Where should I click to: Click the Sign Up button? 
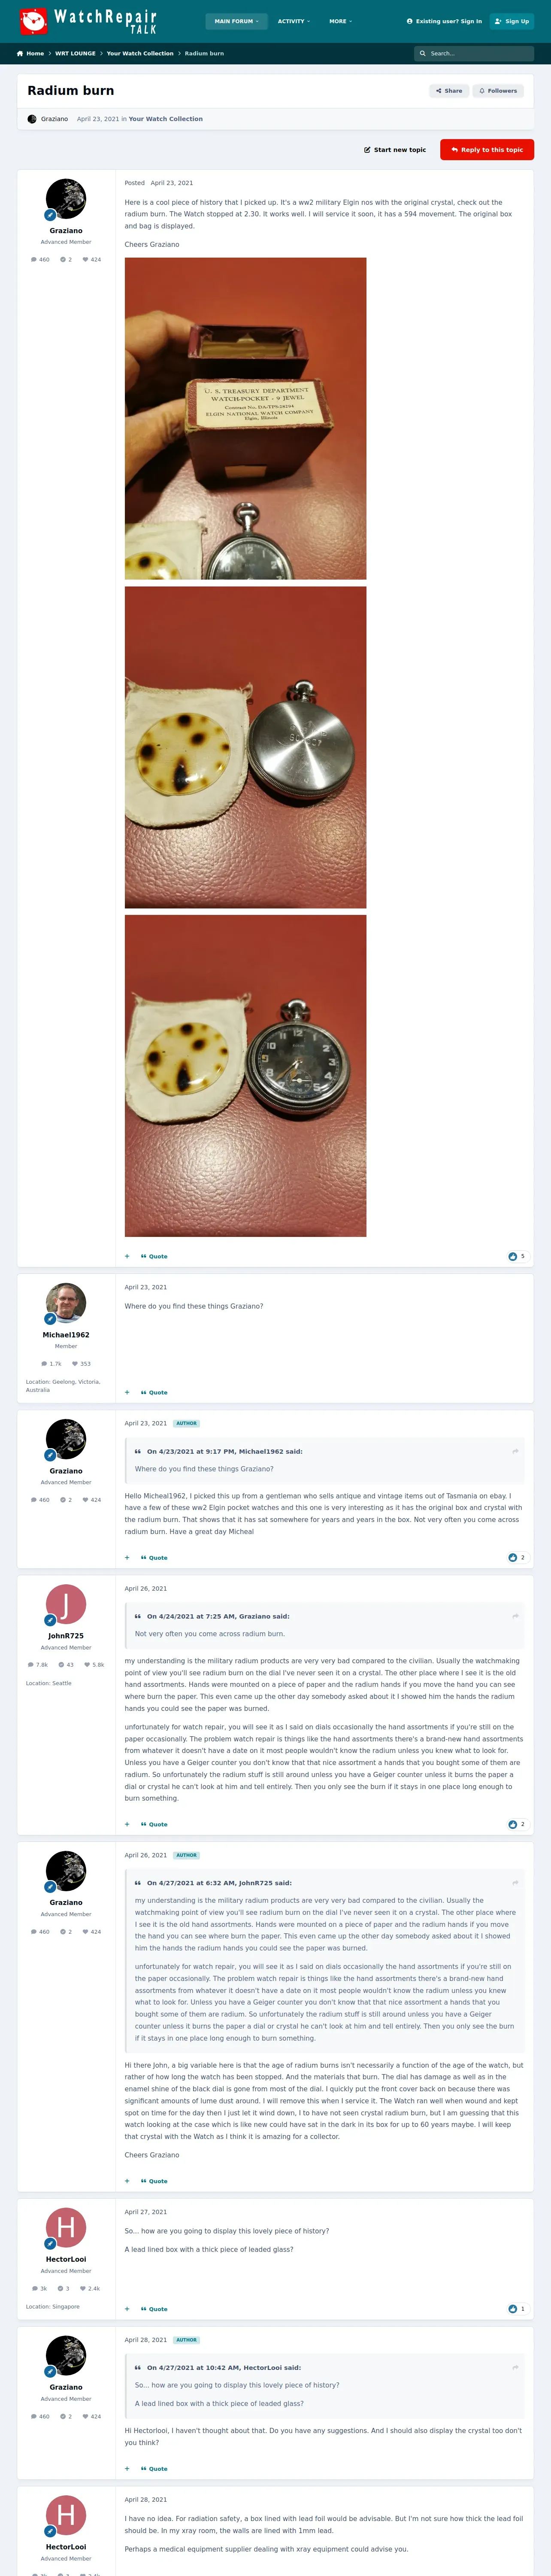point(512,21)
